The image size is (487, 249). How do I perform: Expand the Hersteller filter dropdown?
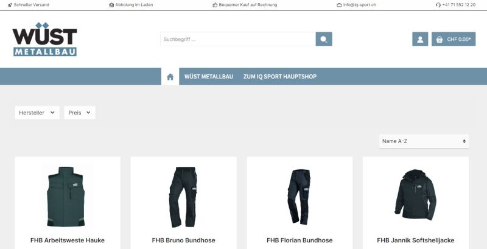(37, 113)
